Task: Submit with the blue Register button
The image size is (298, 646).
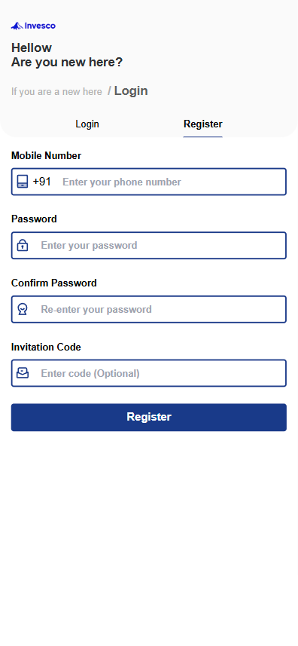Action: 149,418
